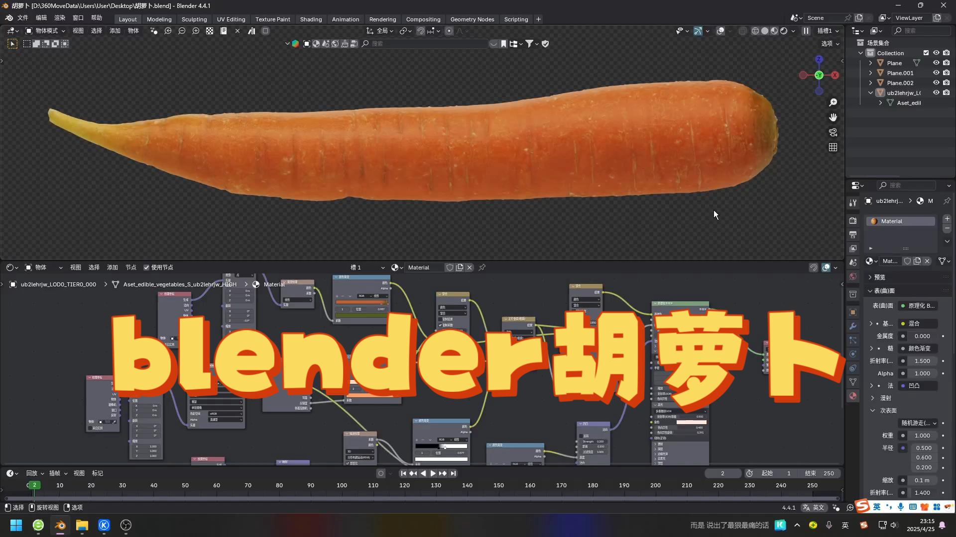Play animation forward
956x537 pixels.
click(433, 473)
